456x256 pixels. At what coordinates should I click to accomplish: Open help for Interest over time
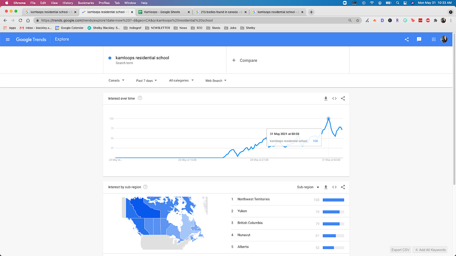tap(140, 98)
